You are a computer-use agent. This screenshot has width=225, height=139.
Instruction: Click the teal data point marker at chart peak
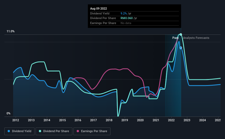[181, 34]
